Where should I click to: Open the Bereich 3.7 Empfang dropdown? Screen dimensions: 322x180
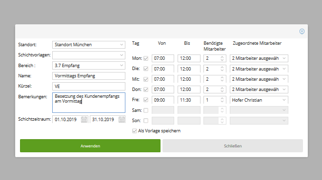[x=89, y=66]
